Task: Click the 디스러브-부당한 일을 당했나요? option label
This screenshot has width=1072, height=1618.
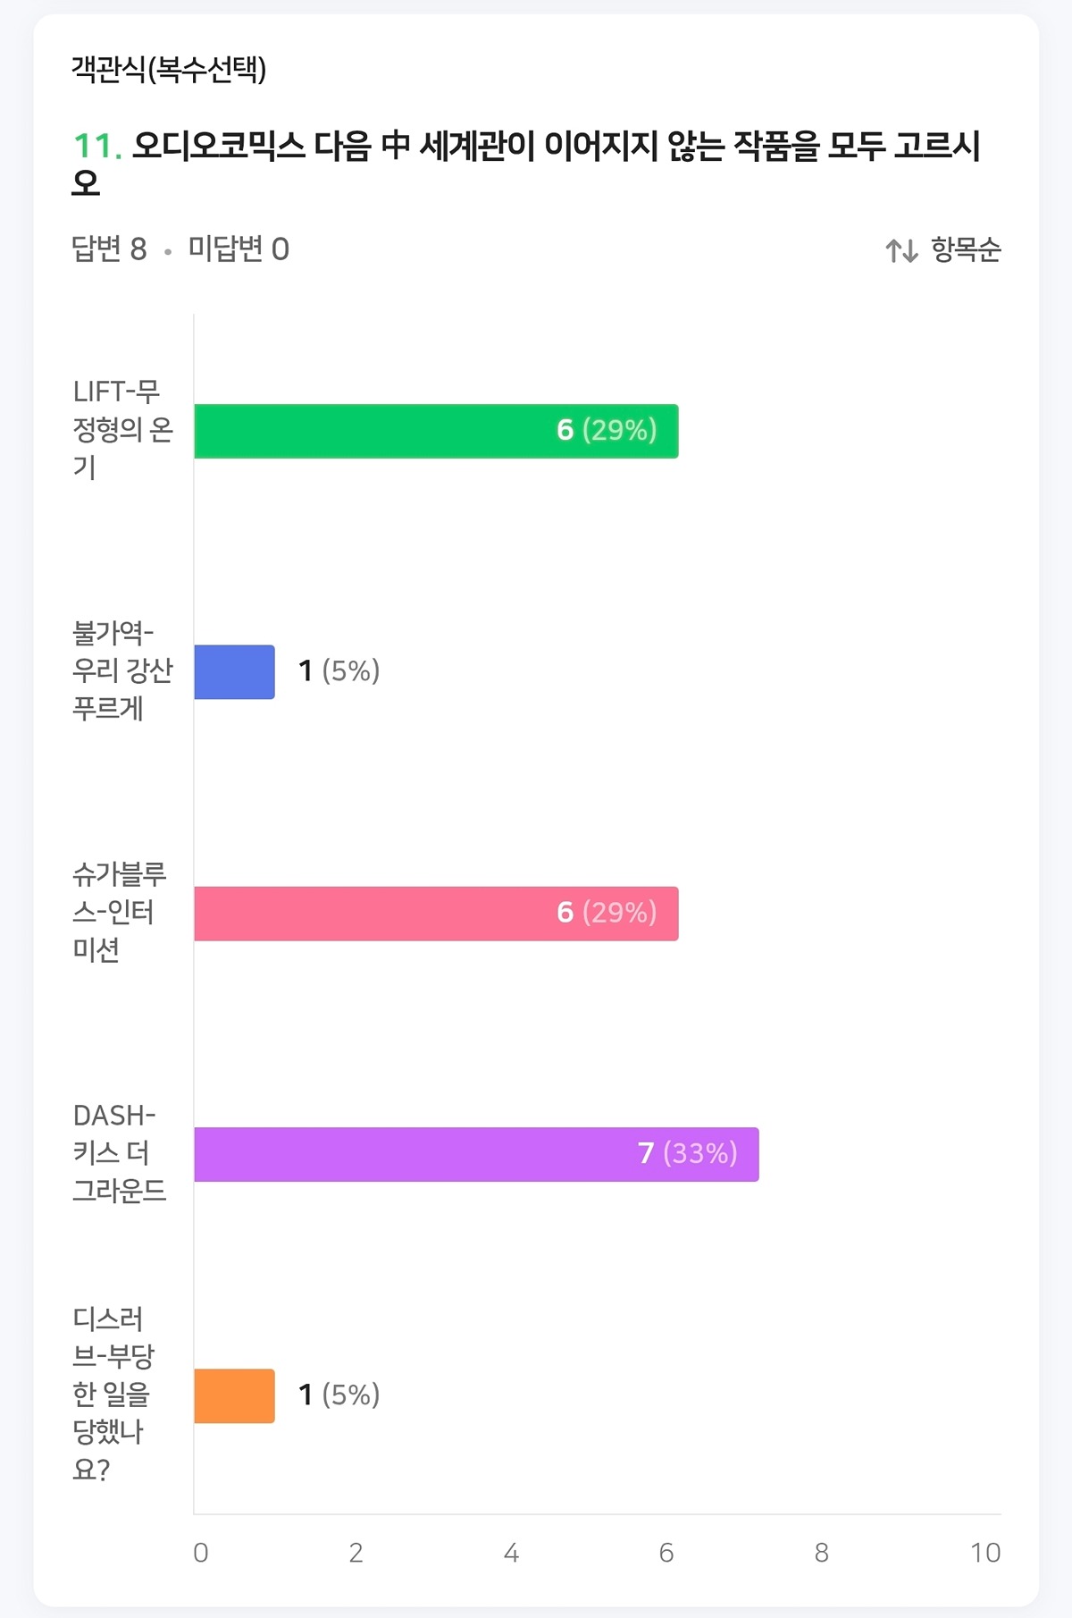Action: point(113,1395)
